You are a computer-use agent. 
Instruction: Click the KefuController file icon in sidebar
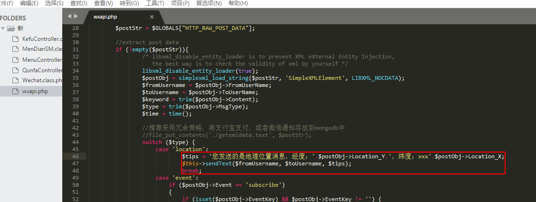pyautogui.click(x=15, y=39)
